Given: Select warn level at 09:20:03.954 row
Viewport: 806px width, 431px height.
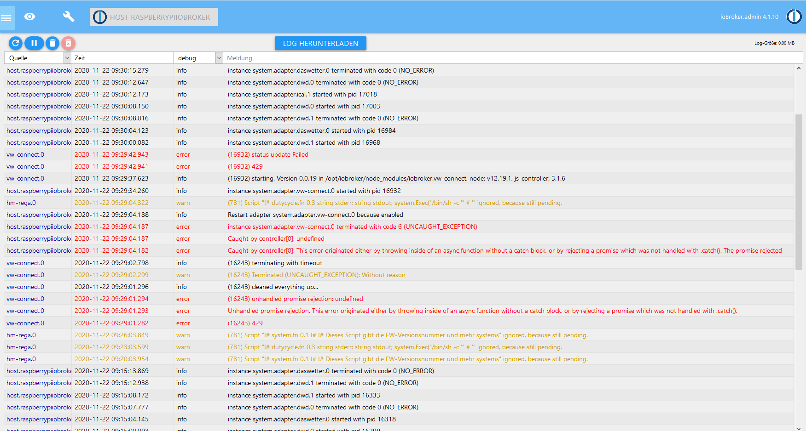Looking at the screenshot, I should pos(183,359).
